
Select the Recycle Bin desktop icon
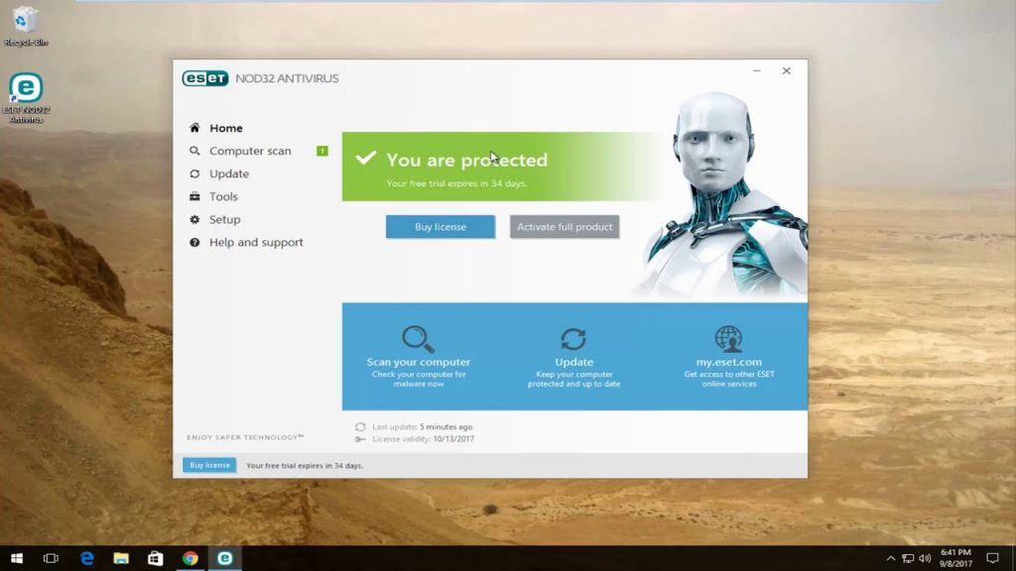click(x=26, y=26)
